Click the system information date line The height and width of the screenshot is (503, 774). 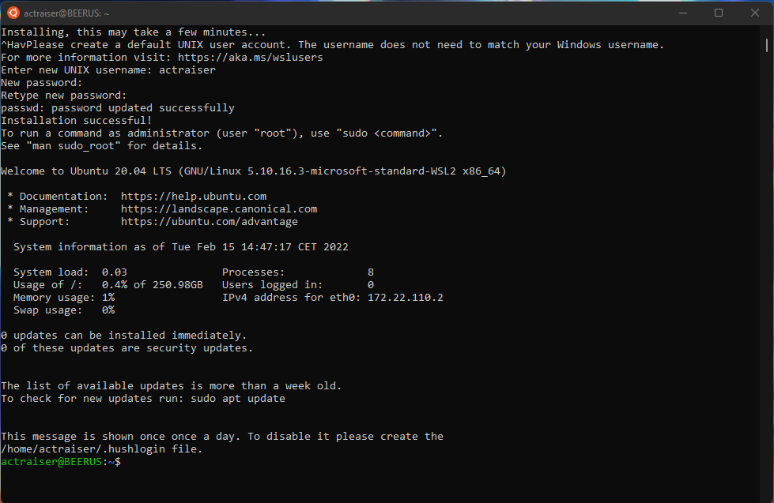181,247
